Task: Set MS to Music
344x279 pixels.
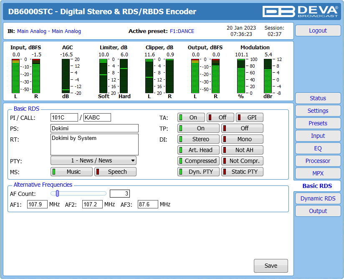Action: (x=71, y=172)
